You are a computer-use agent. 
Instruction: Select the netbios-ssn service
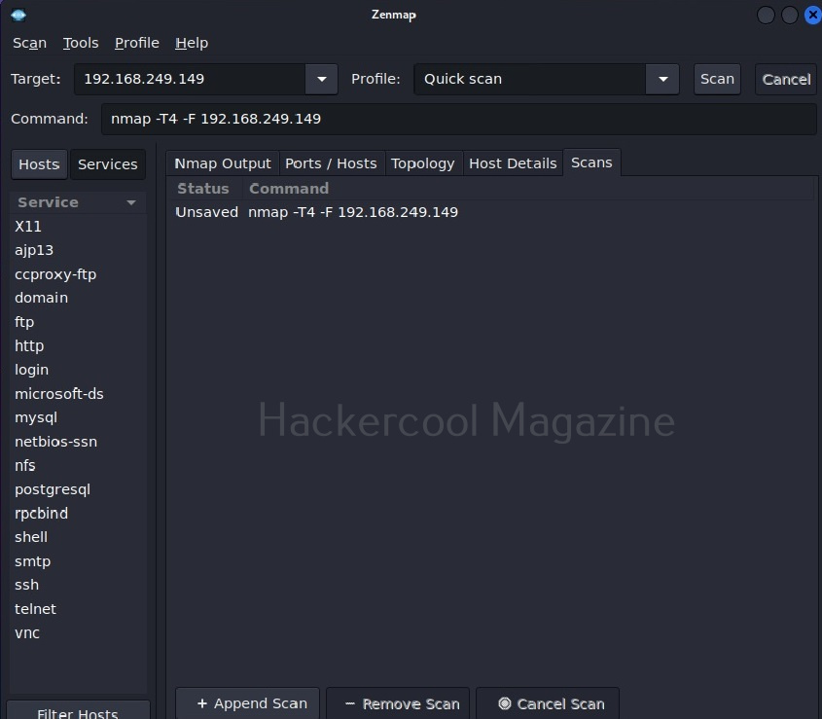[x=78, y=442]
